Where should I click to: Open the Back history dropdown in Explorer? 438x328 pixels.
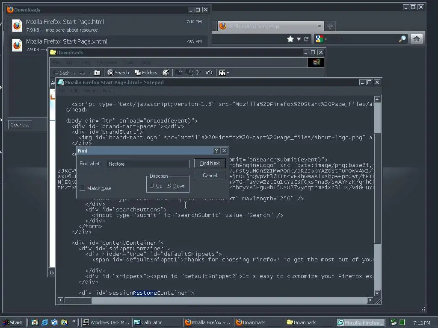(74, 73)
